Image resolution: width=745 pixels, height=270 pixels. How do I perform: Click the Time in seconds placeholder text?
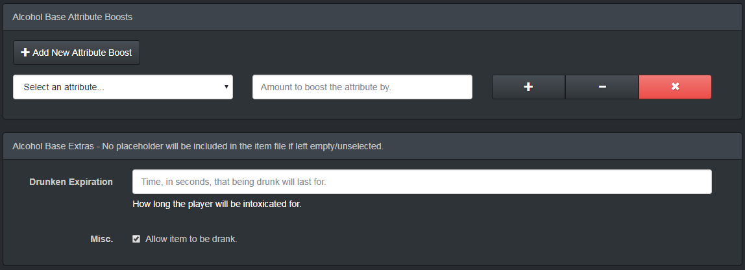tap(234, 182)
